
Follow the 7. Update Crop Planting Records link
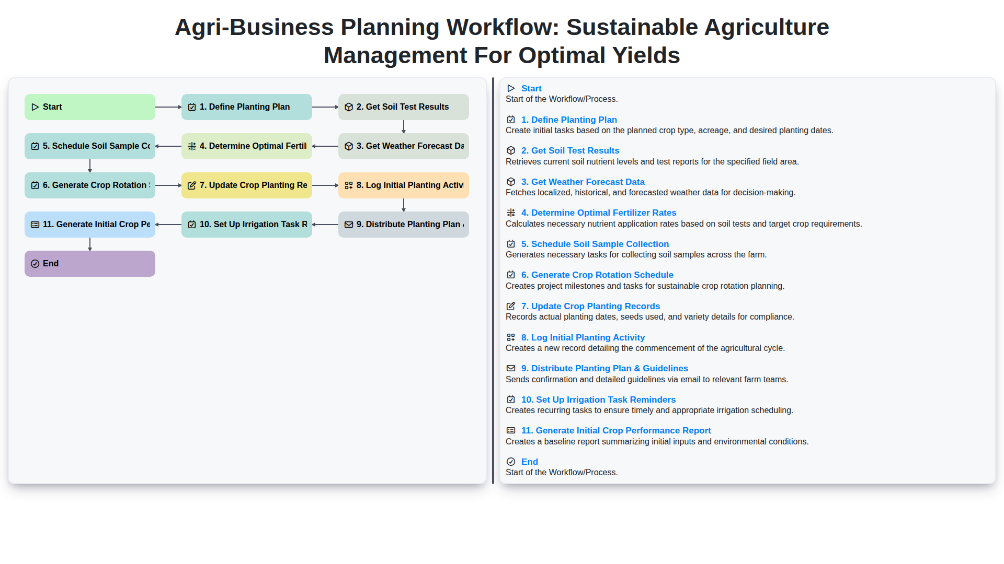590,306
